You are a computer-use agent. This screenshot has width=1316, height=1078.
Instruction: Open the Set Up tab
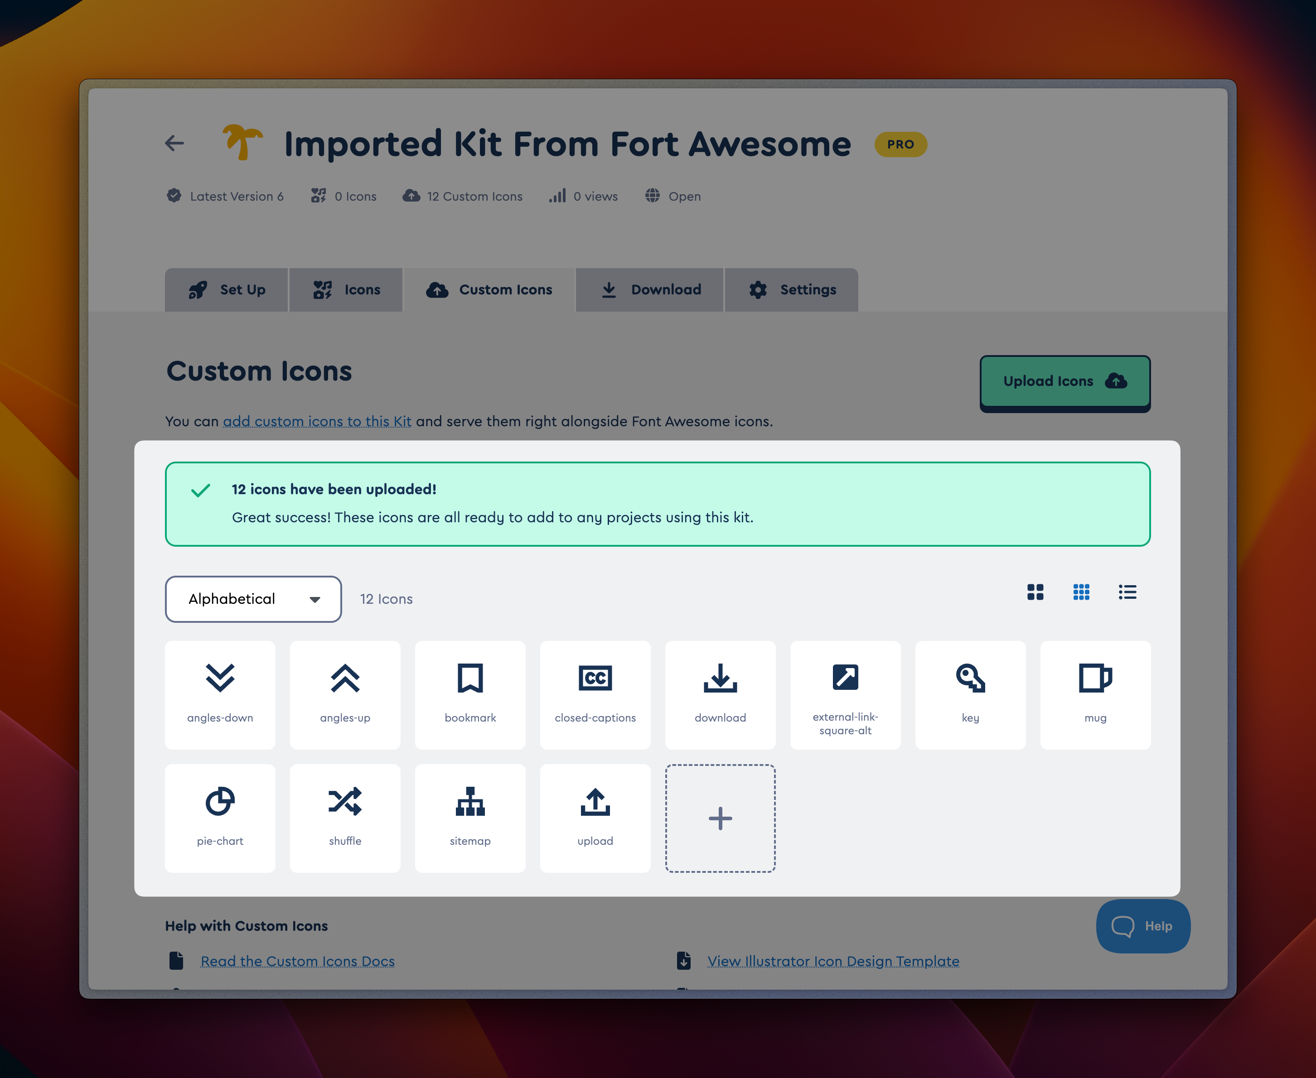227,290
